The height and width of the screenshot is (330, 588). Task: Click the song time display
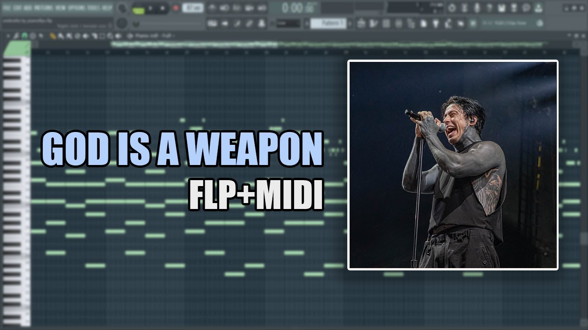click(299, 8)
